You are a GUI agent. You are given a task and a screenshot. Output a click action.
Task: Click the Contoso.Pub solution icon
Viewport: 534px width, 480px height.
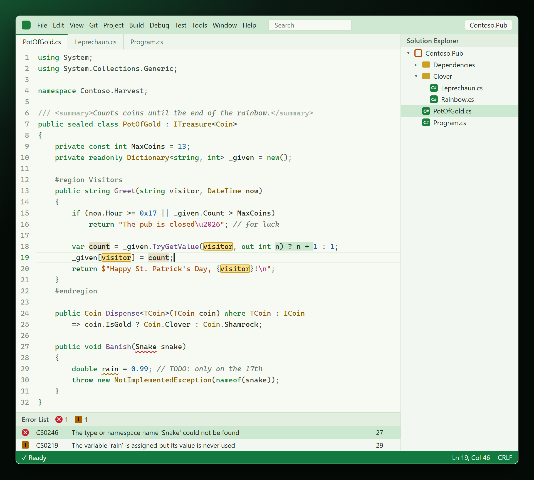[x=418, y=53]
